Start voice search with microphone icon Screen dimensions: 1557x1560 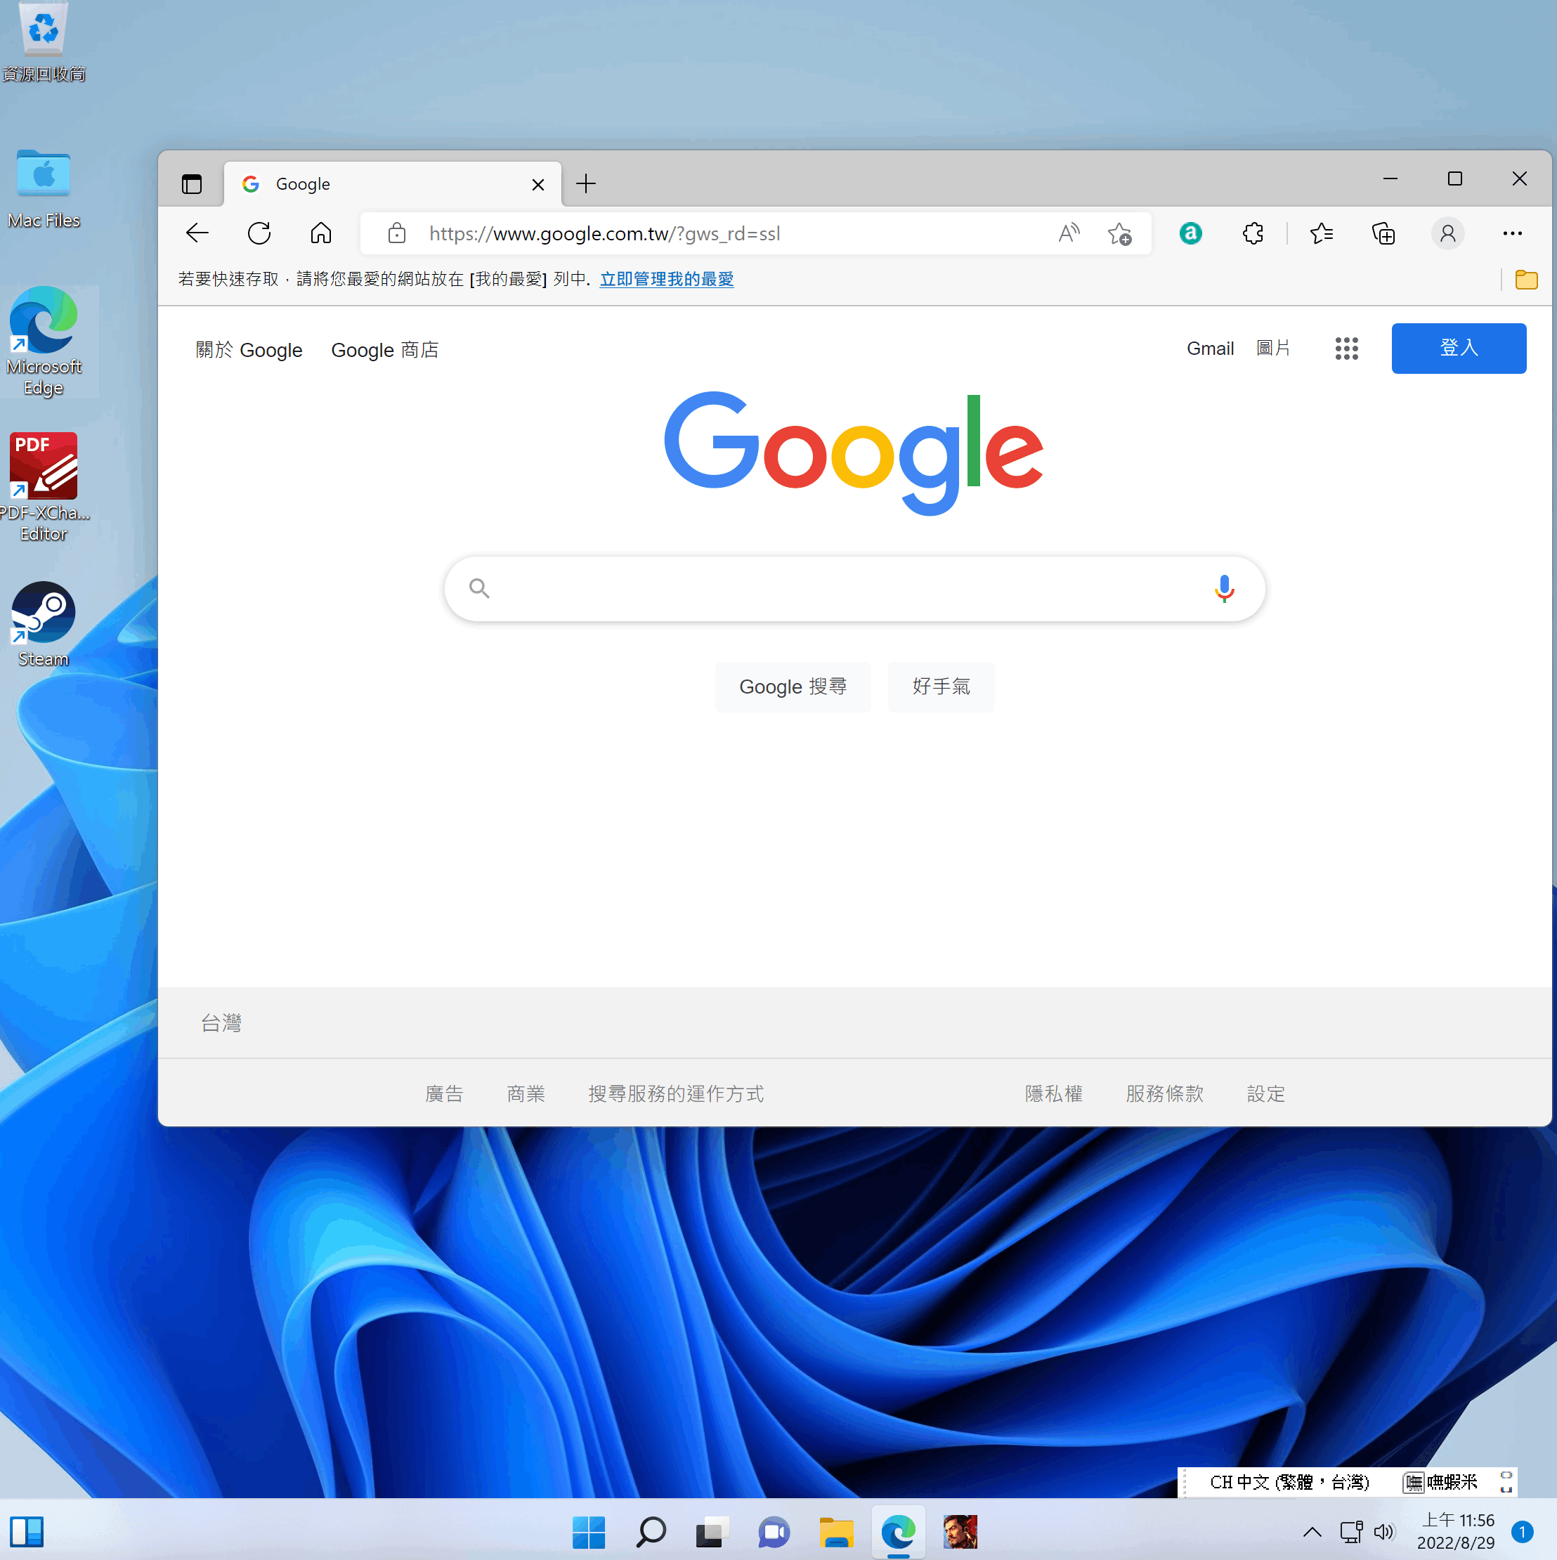[x=1224, y=589]
